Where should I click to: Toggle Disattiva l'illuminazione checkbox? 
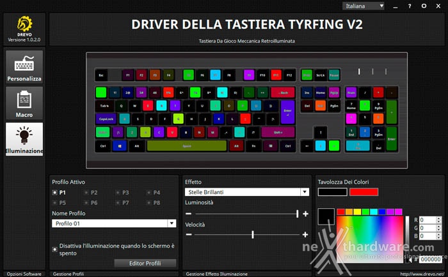coord(55,250)
